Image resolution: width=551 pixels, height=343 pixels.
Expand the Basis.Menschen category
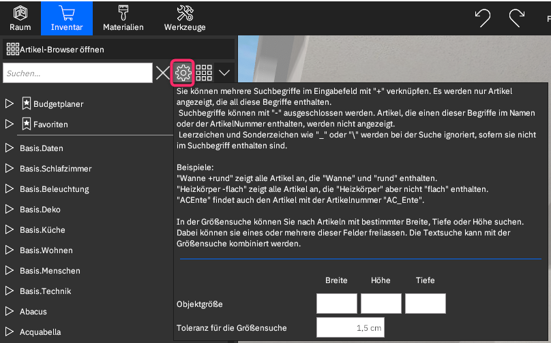point(10,270)
